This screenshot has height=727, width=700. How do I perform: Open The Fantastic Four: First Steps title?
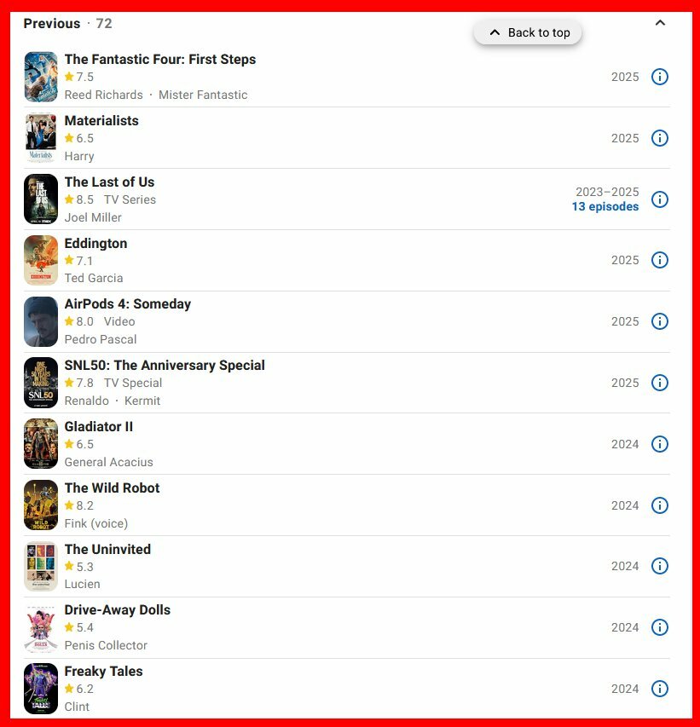tap(160, 60)
